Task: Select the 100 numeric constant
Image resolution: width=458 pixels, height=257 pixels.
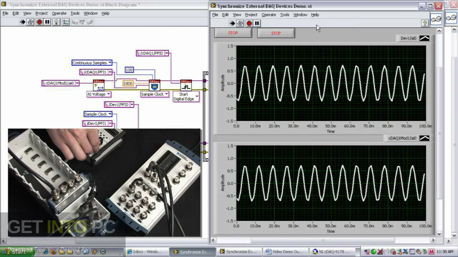Action: click(129, 70)
